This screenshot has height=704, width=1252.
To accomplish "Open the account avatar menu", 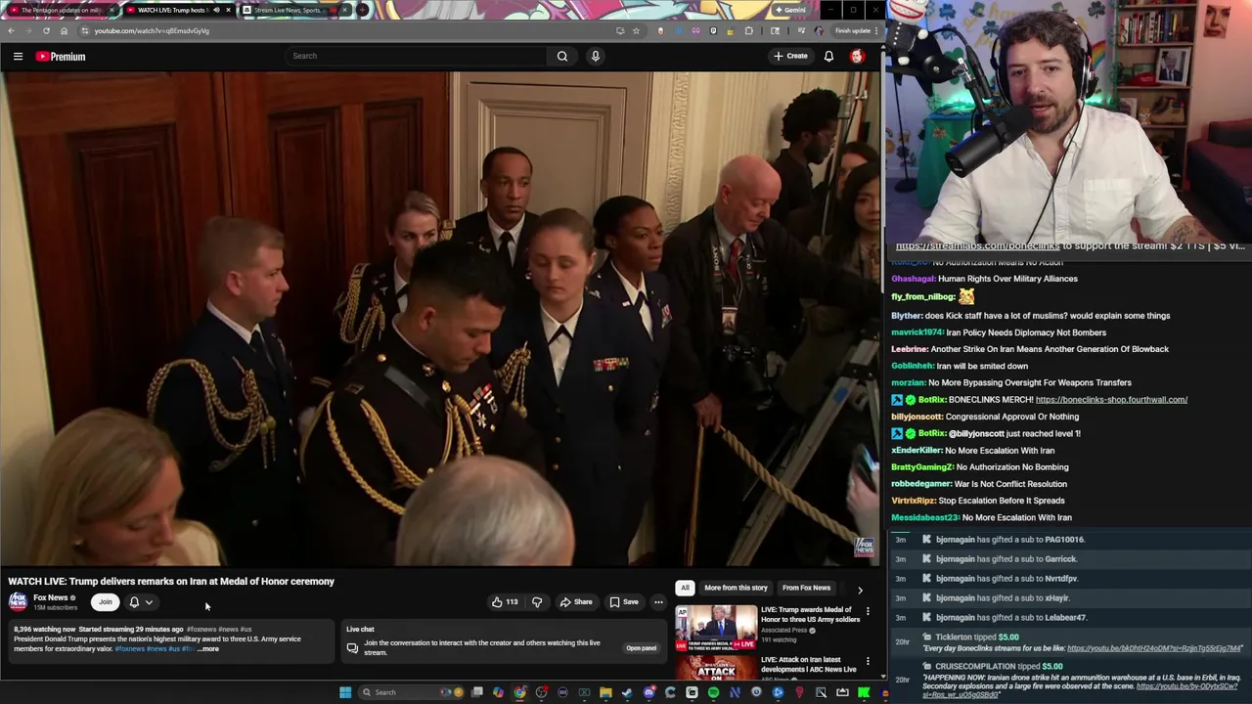I will pyautogui.click(x=857, y=56).
